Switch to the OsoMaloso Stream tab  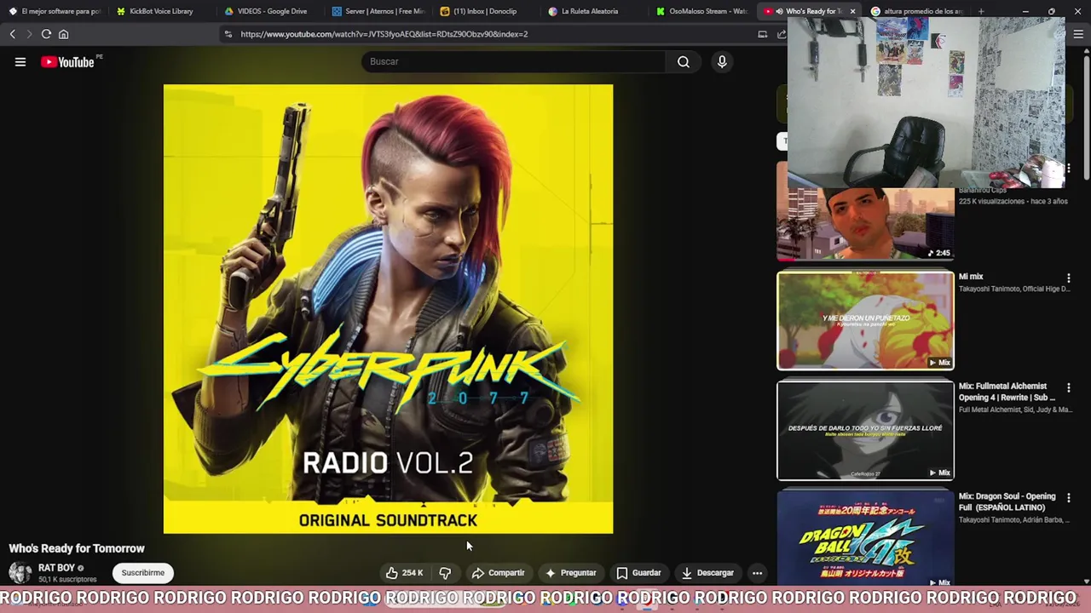point(703,11)
